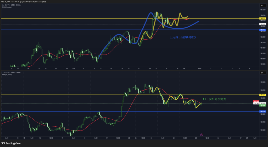Open JPY currency selector on 4-hour chart
The image size is (268, 147).
261,5
